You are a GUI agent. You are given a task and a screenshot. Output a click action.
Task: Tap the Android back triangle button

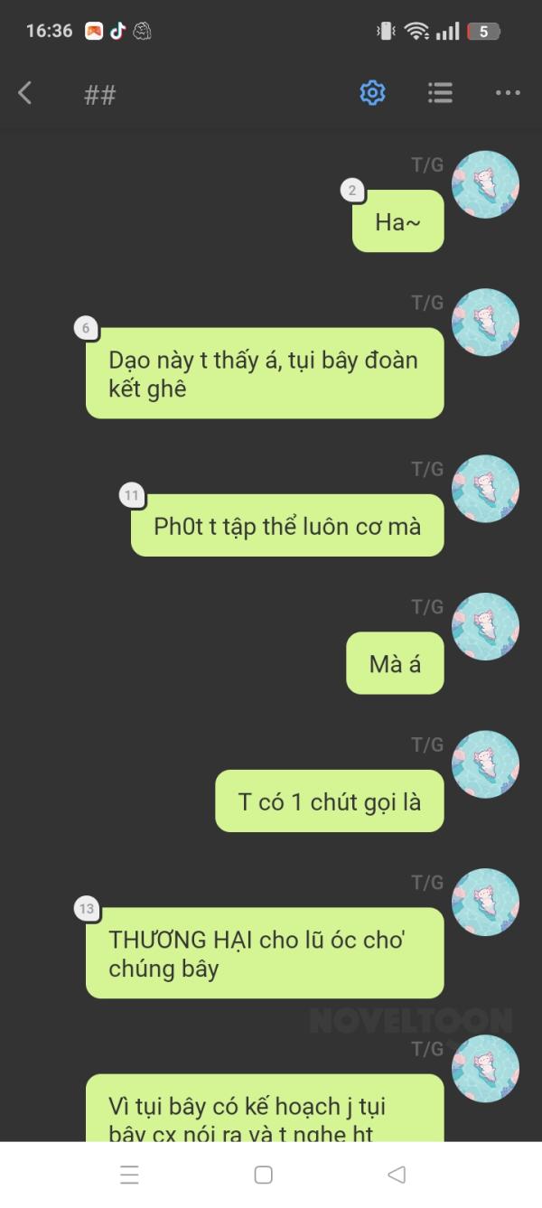coord(396,1175)
